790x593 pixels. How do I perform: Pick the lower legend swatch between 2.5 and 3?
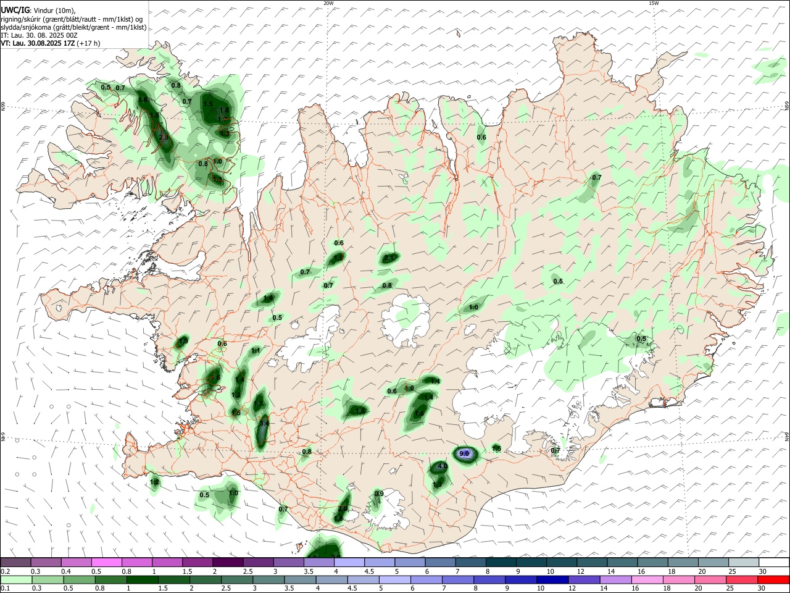pos(237,580)
